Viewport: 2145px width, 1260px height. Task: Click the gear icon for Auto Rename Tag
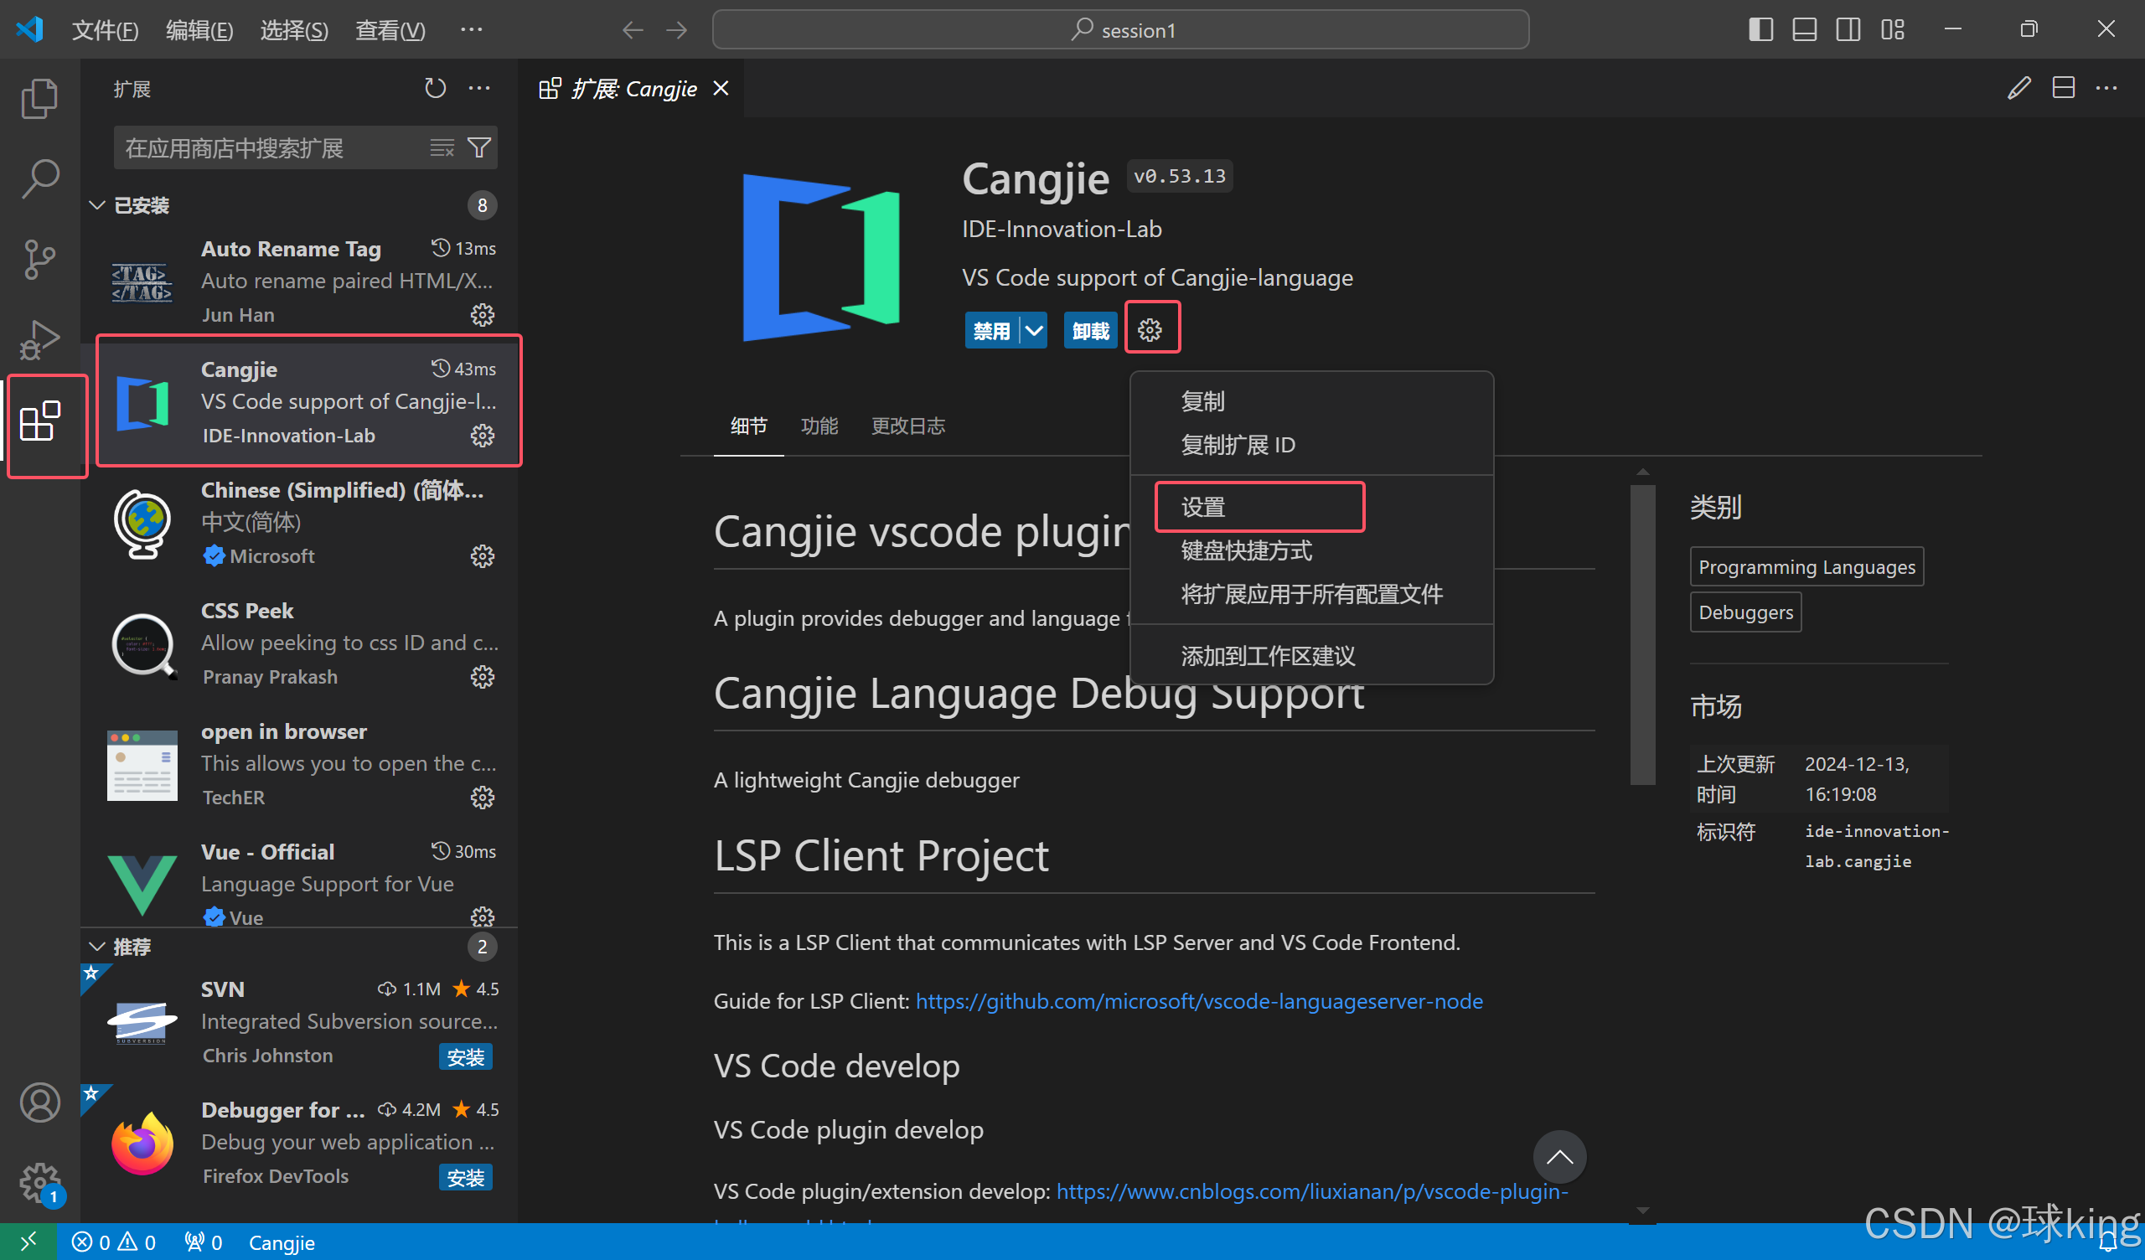(x=482, y=315)
